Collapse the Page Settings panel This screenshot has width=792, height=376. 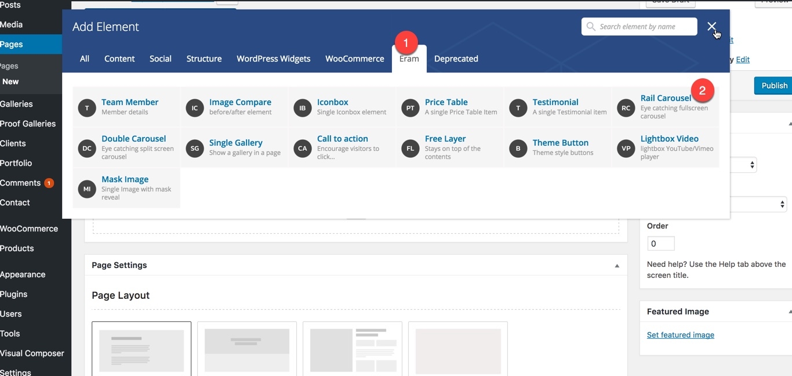[x=617, y=266]
